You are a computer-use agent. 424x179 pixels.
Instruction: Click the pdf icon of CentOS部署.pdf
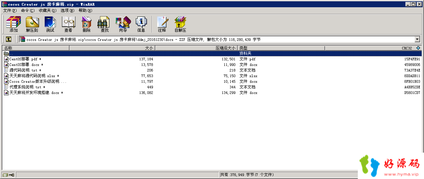(x=6, y=59)
